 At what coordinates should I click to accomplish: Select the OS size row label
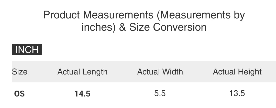pyautogui.click(x=19, y=94)
